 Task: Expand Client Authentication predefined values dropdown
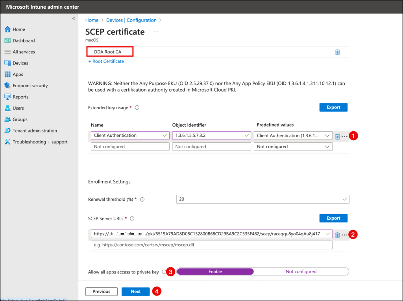point(294,136)
